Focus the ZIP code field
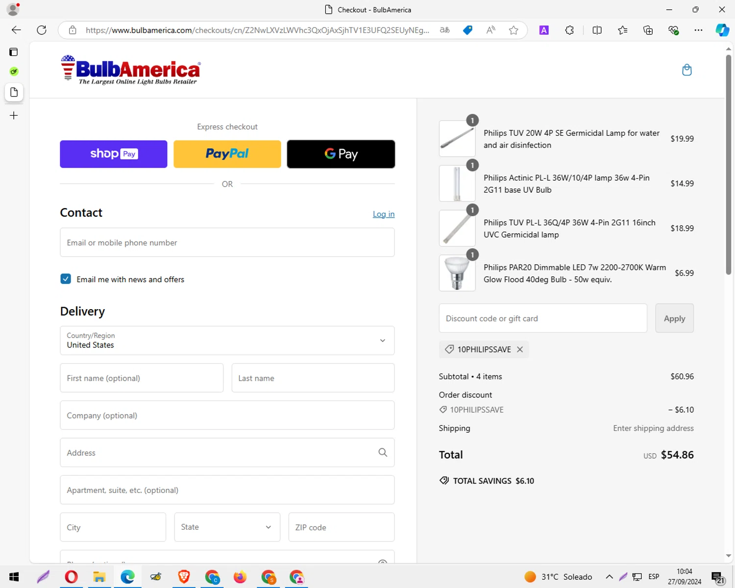 [x=342, y=527]
